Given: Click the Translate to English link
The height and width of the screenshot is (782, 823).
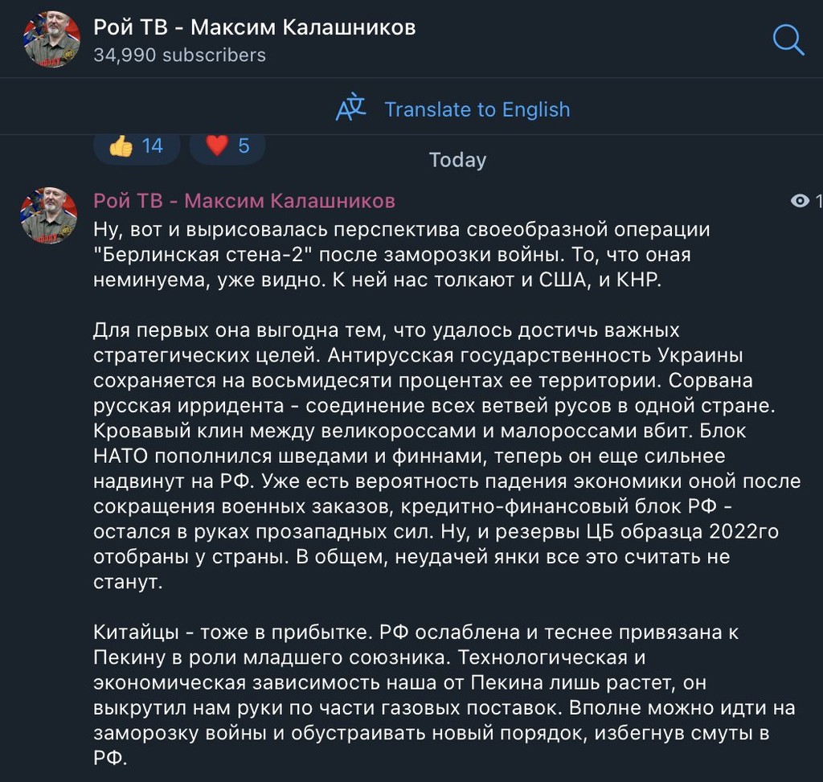Looking at the screenshot, I should (477, 108).
